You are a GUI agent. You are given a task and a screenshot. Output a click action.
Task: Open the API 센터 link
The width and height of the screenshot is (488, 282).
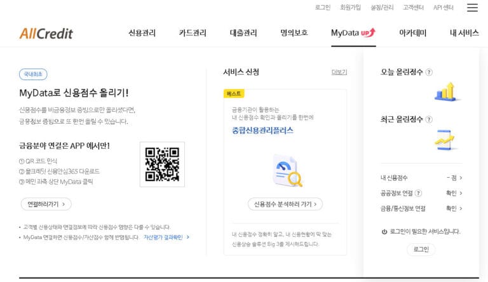[x=444, y=8]
